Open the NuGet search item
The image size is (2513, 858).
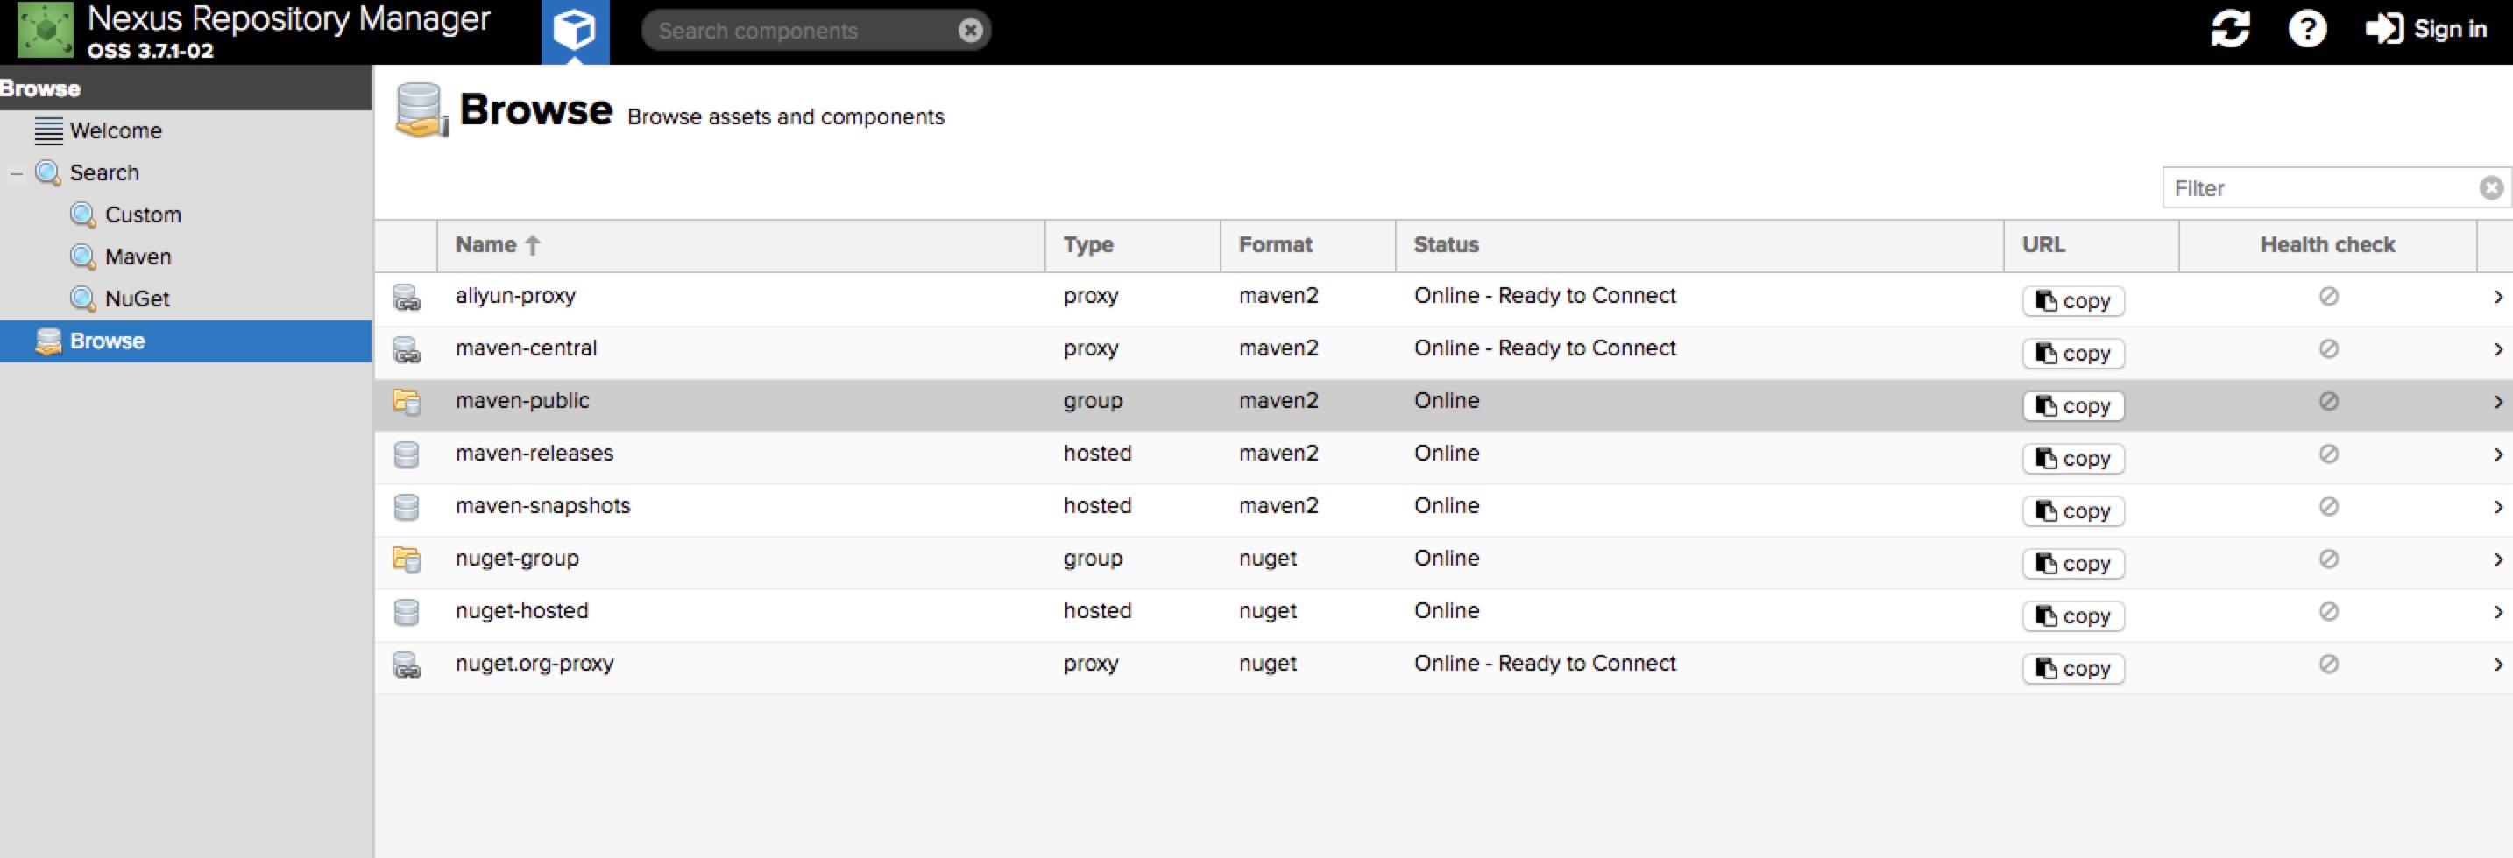137,299
